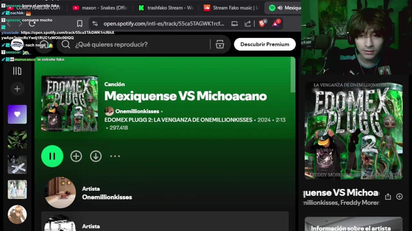Add the now-playing track with the right panel plus
The image size is (412, 231).
coord(399,197)
